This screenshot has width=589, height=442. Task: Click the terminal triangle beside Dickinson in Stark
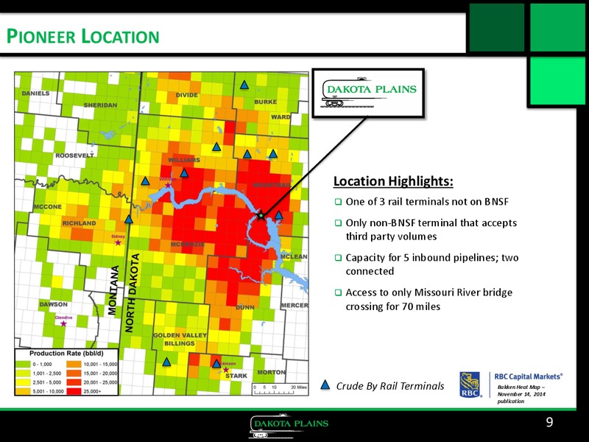[216, 363]
